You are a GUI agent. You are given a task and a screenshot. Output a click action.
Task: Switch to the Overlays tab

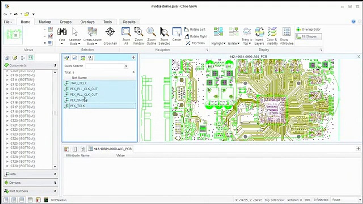pyautogui.click(x=87, y=22)
